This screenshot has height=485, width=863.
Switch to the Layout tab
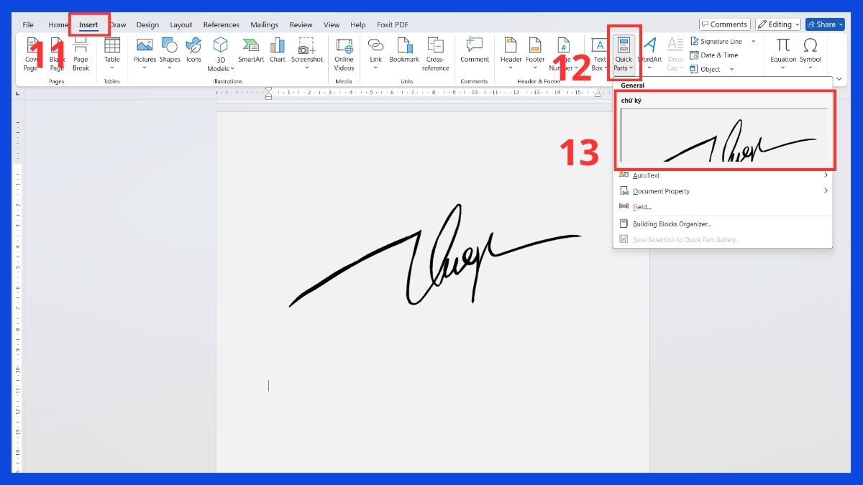(x=181, y=24)
